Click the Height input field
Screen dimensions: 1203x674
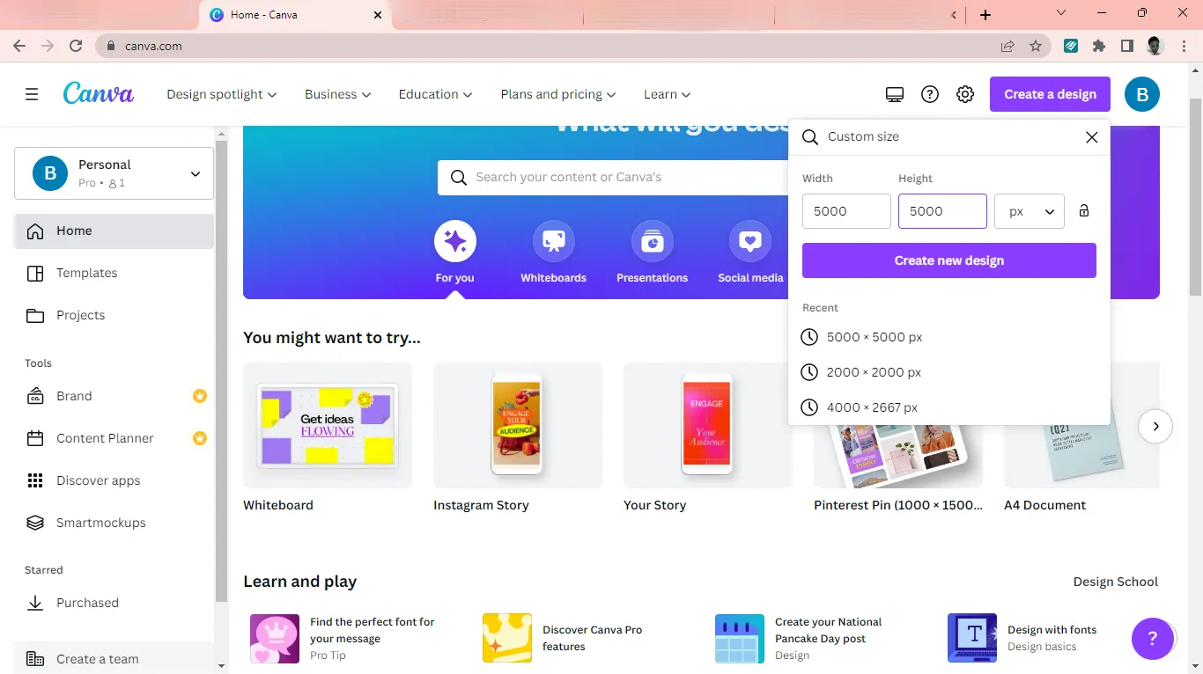942,211
